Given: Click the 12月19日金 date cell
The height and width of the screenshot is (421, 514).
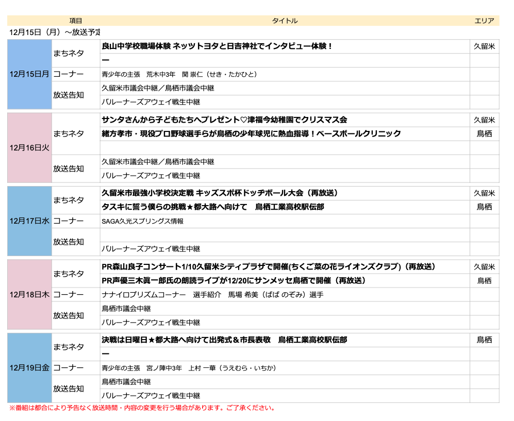Looking at the screenshot, I should tap(29, 368).
